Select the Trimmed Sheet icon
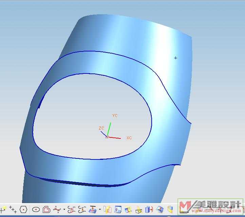The width and height of the screenshot is (245, 217). [x=160, y=210]
